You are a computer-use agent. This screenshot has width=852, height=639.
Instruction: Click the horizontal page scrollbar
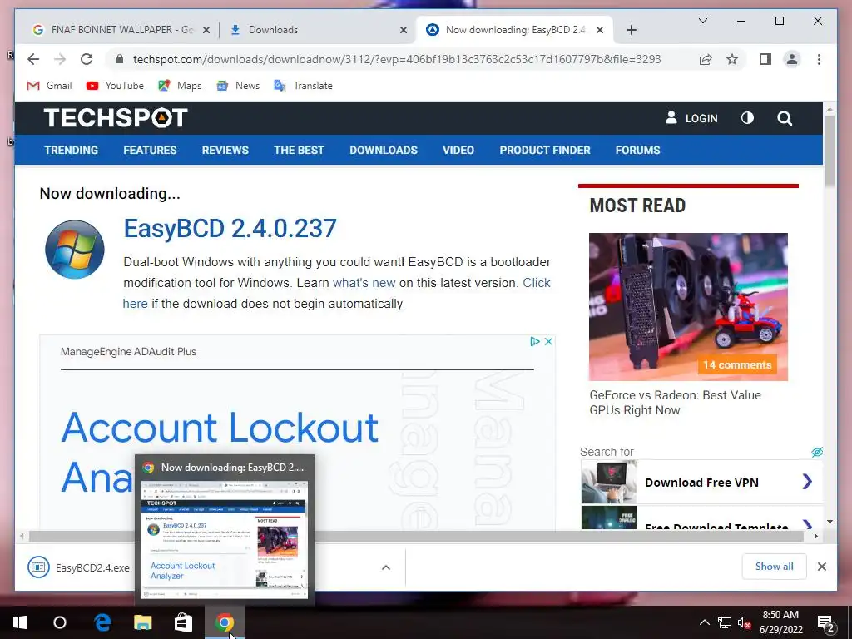pyautogui.click(x=416, y=537)
